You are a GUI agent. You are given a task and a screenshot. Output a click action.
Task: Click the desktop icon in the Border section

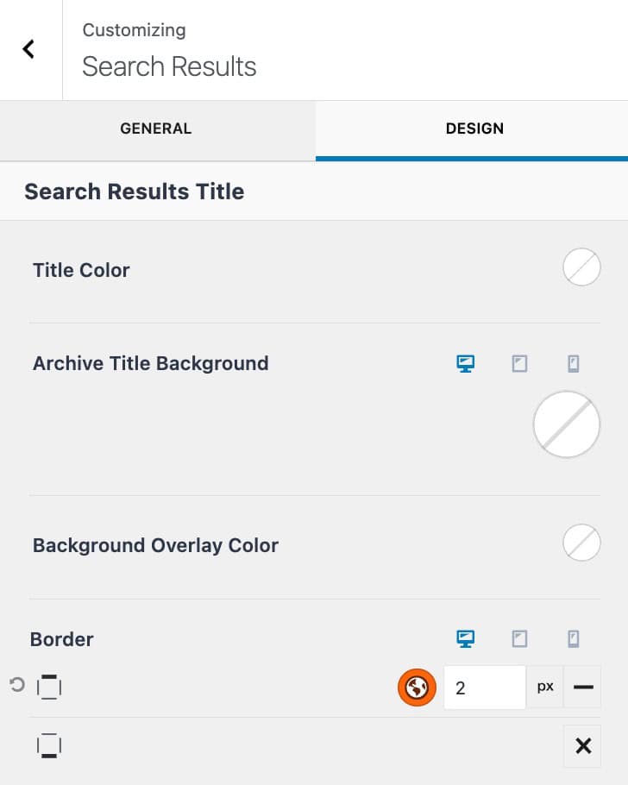465,638
